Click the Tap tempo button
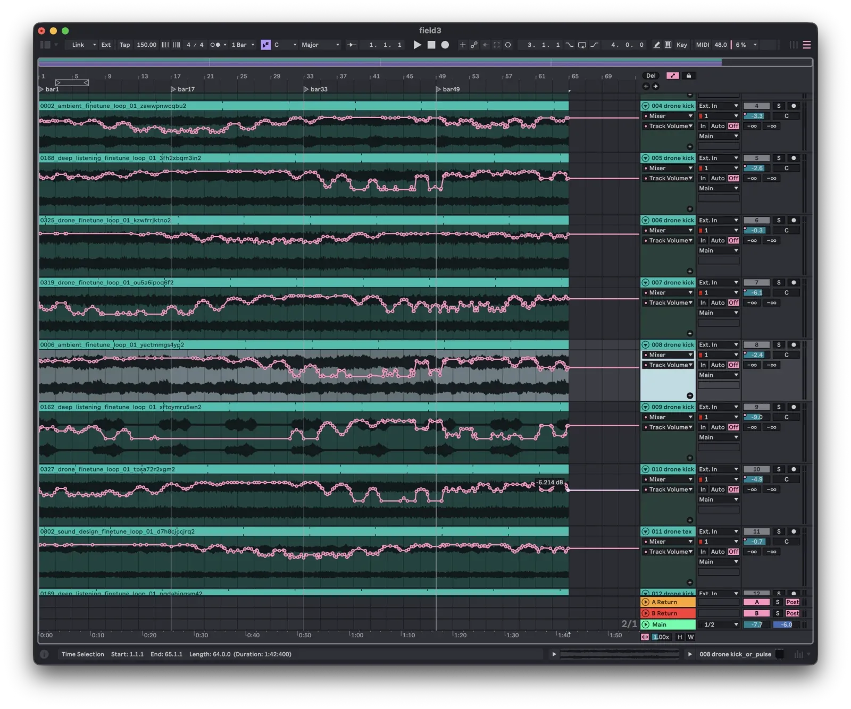The height and width of the screenshot is (709, 851). coord(124,45)
